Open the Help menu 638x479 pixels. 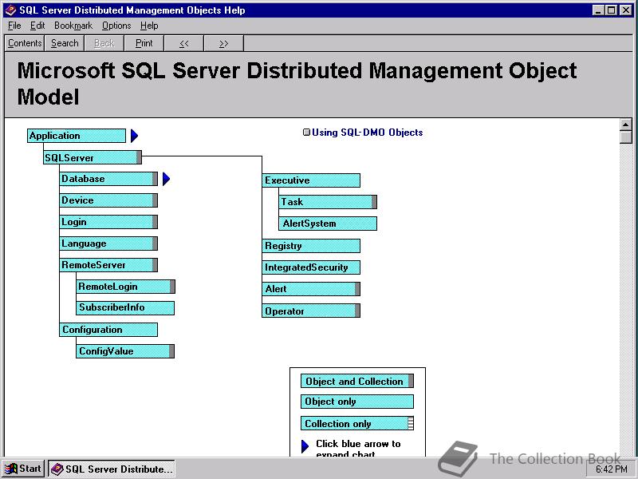click(x=149, y=26)
